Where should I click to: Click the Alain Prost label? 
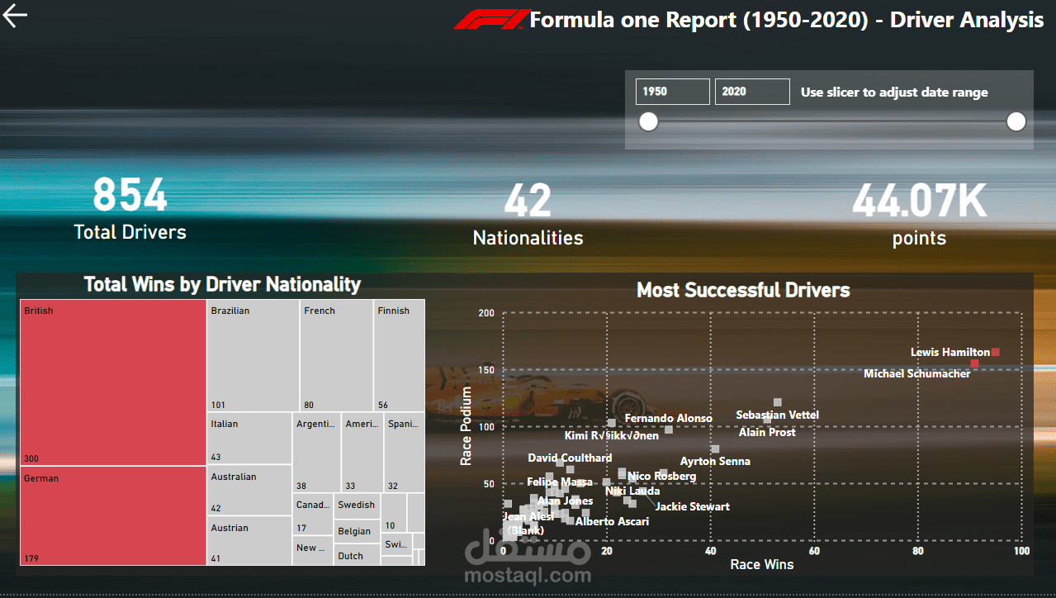click(x=767, y=432)
